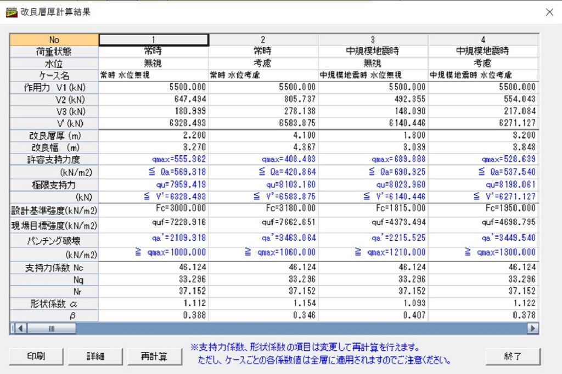Click the 形状係数 α row header
This screenshot has height=374, width=562.
click(x=54, y=304)
